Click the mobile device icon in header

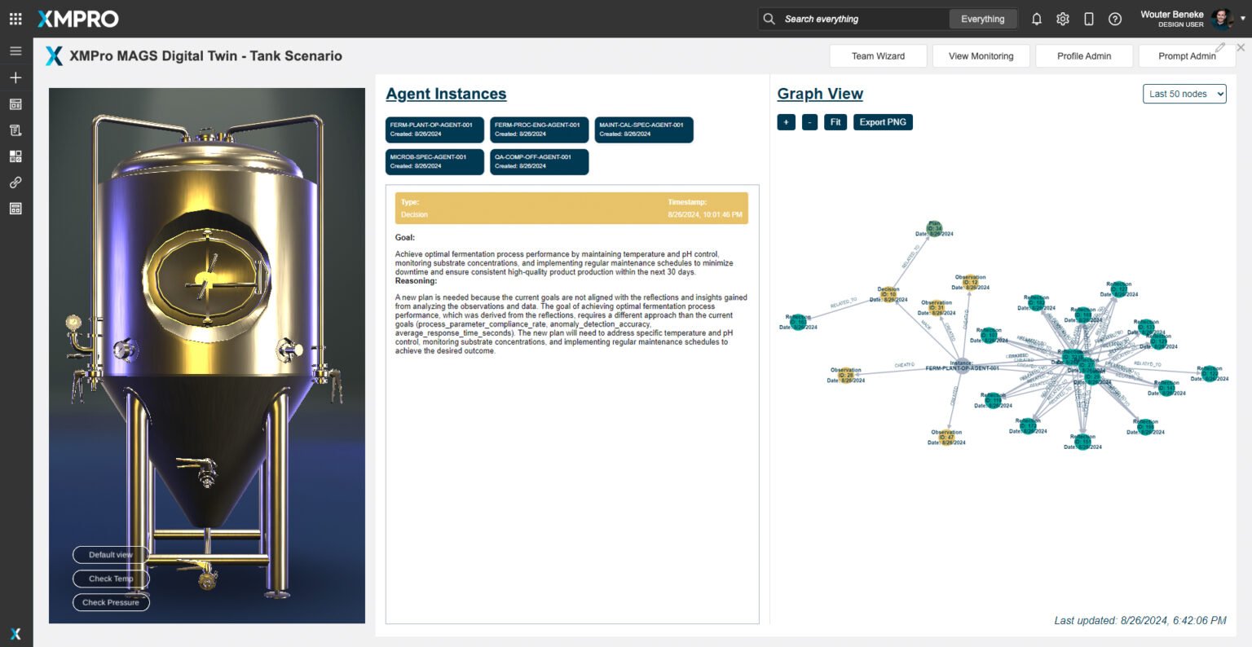click(1089, 19)
